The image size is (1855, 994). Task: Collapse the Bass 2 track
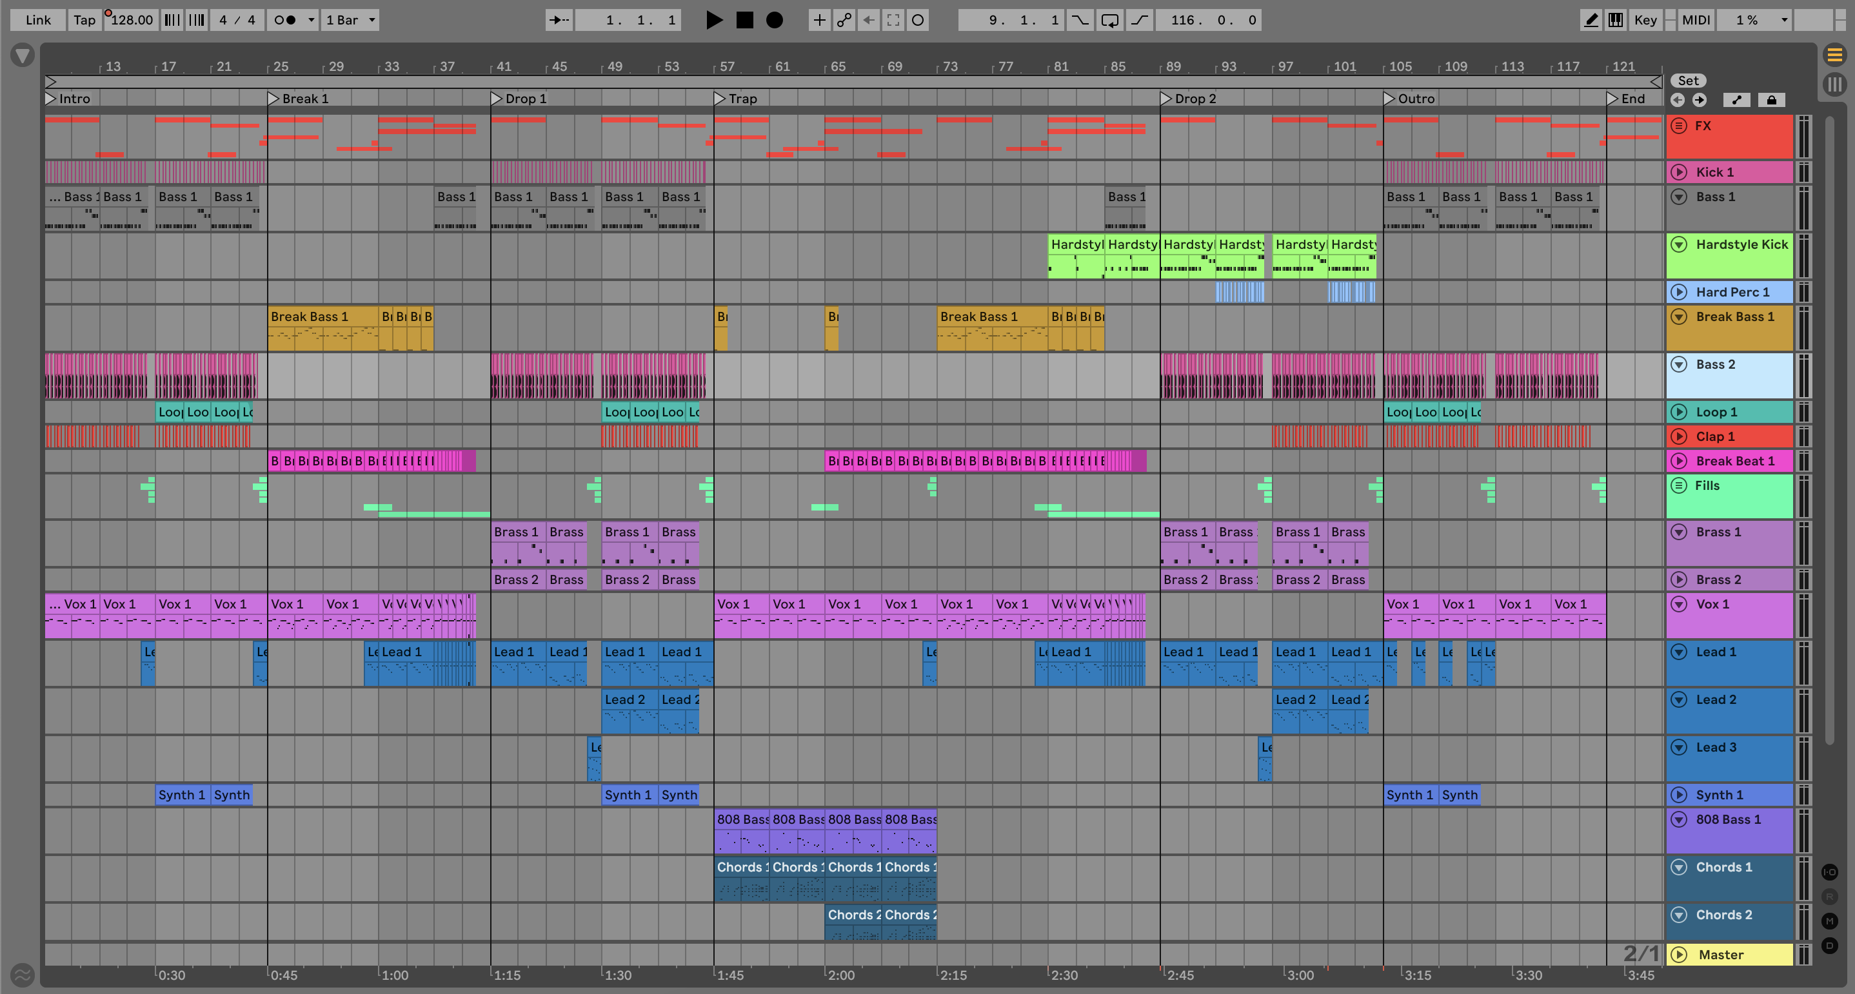[1678, 364]
